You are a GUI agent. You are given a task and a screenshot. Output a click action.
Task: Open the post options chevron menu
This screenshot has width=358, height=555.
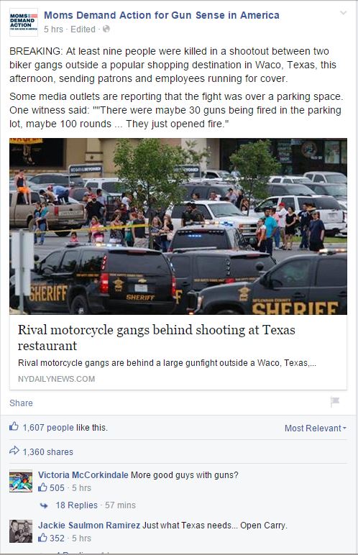[343, 13]
